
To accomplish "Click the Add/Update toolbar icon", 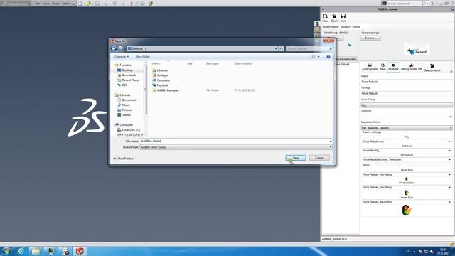I will coord(370,67).
